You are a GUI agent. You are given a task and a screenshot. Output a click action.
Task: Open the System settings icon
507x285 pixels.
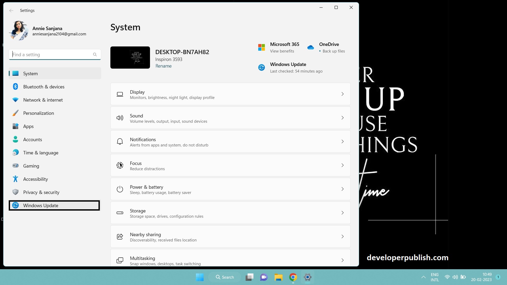16,73
